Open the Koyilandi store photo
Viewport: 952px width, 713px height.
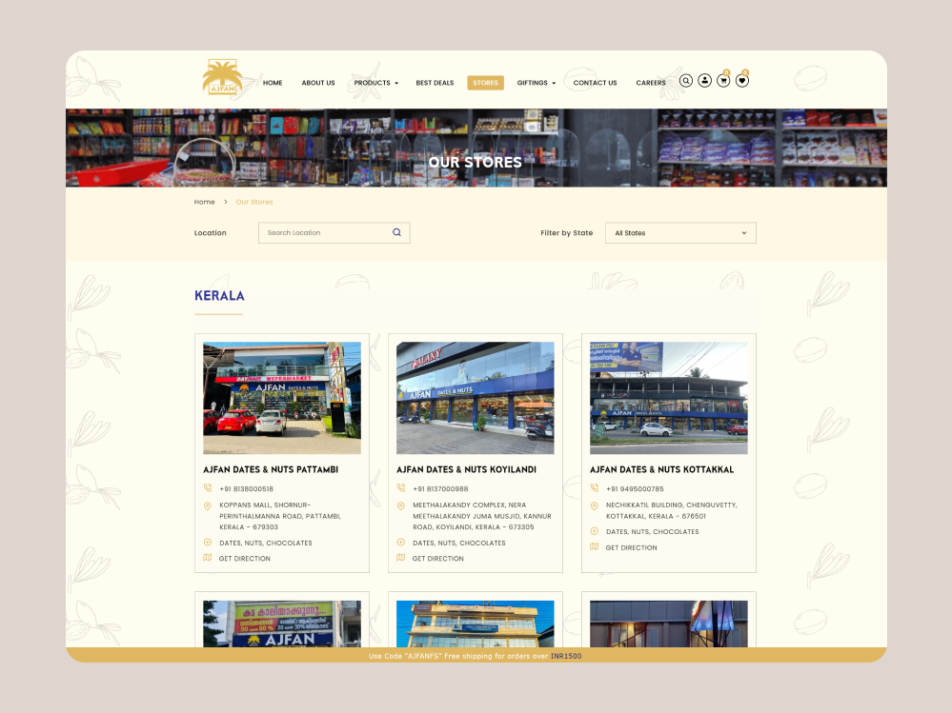point(476,398)
